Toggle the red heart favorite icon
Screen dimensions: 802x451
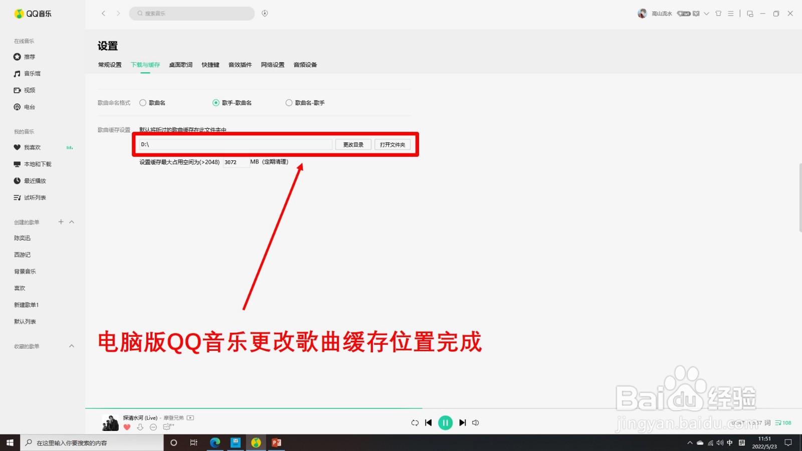point(127,427)
